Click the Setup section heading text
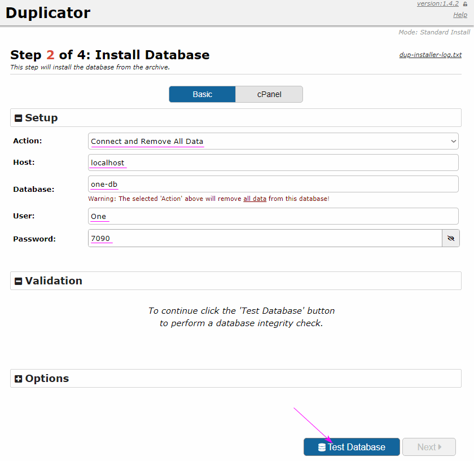The height and width of the screenshot is (461, 474). point(41,118)
